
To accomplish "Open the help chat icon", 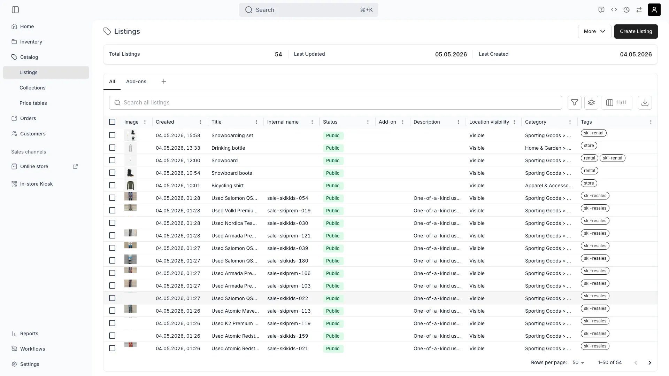I will [x=601, y=10].
